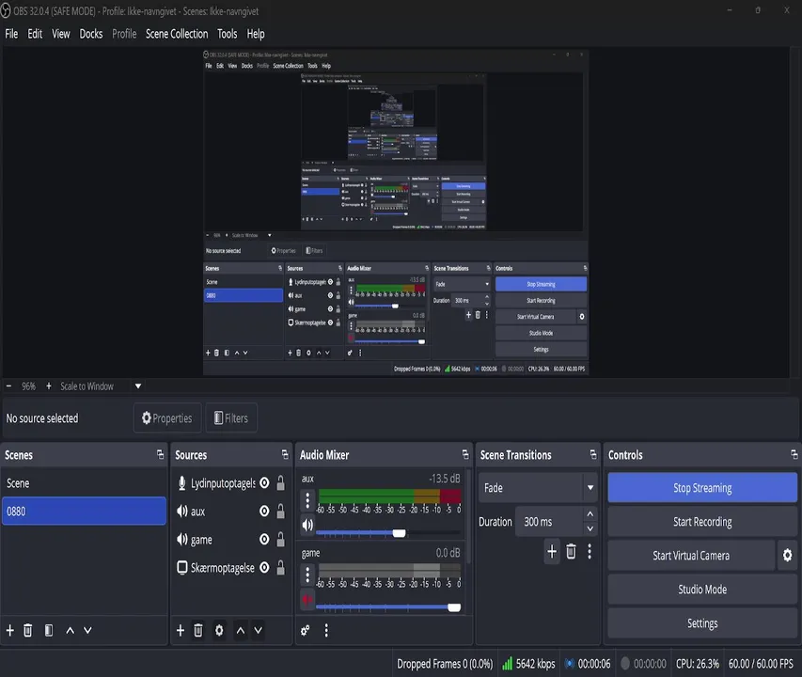The image size is (802, 677).
Task: Pop out the Scenes dock
Action: click(160, 454)
